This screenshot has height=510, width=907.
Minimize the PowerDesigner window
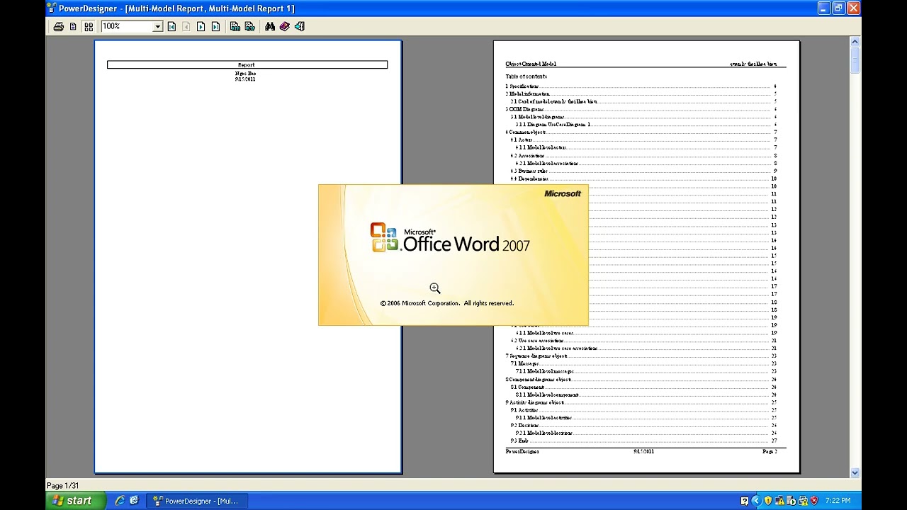[823, 8]
